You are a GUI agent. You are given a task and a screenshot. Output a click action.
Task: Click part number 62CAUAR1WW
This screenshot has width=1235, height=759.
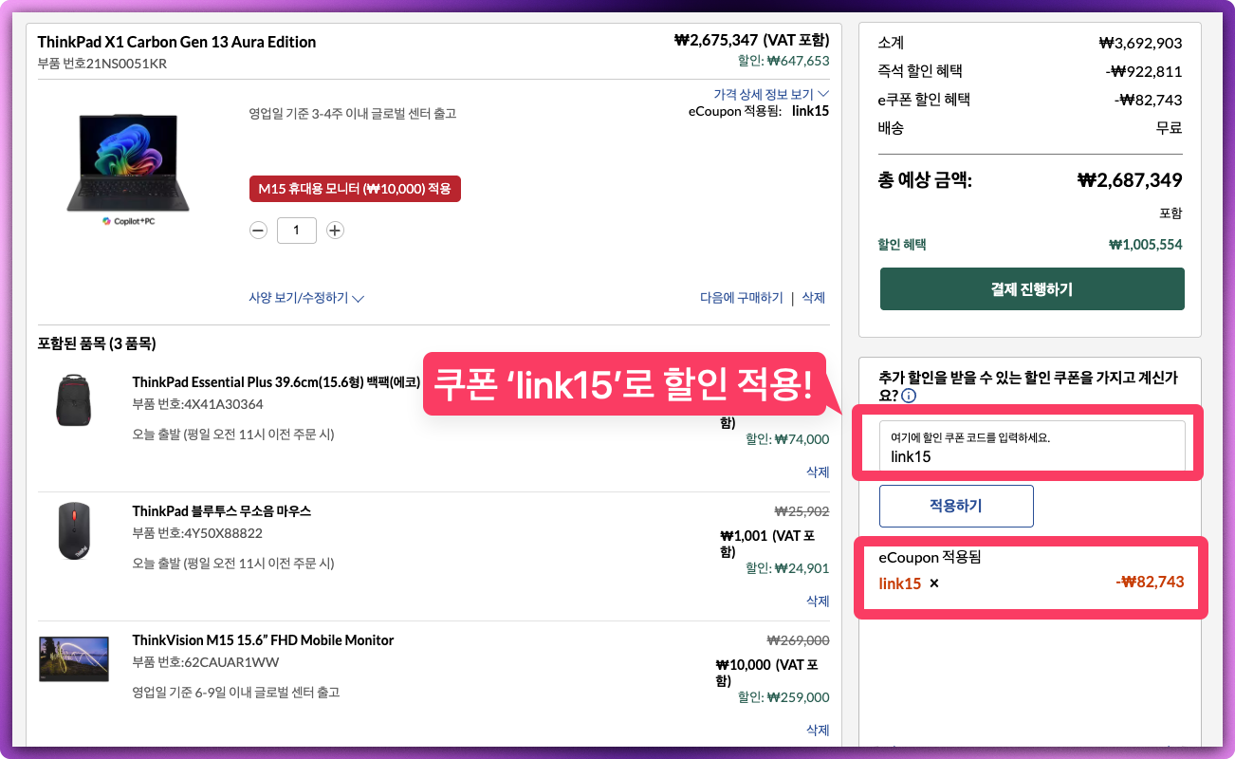pyautogui.click(x=230, y=662)
